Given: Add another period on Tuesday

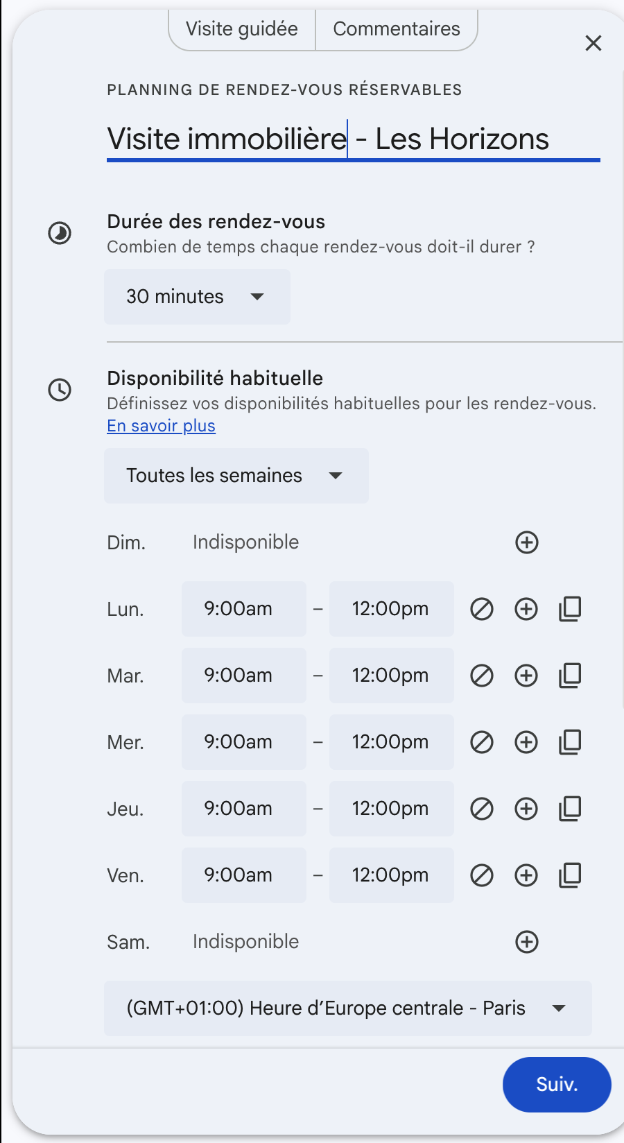Looking at the screenshot, I should coord(526,676).
